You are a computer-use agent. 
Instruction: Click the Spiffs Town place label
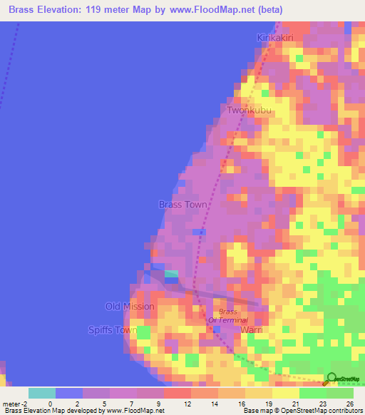tap(113, 330)
